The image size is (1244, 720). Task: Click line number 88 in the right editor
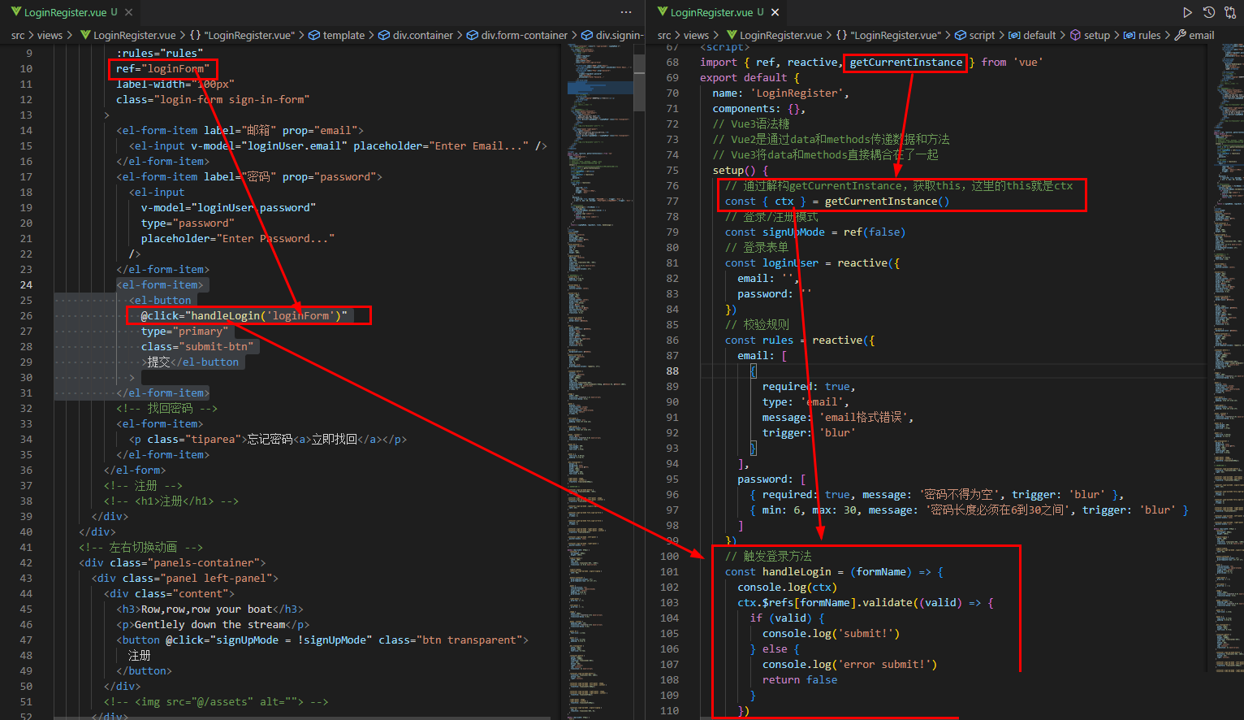(672, 371)
